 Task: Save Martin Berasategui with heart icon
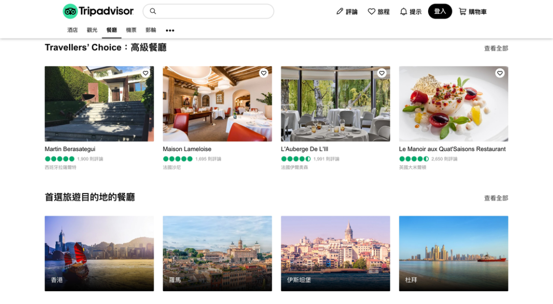click(145, 73)
